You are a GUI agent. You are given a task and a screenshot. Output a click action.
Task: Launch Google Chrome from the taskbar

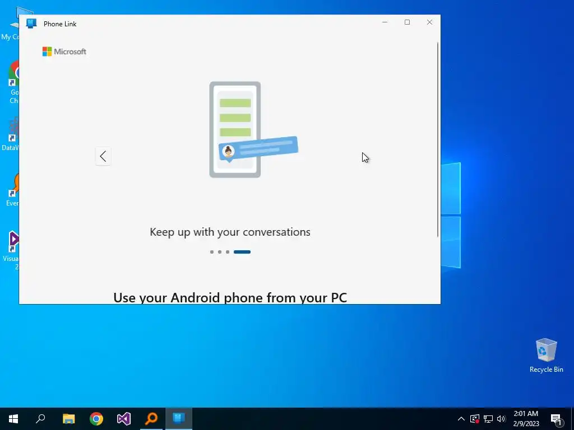pos(96,419)
